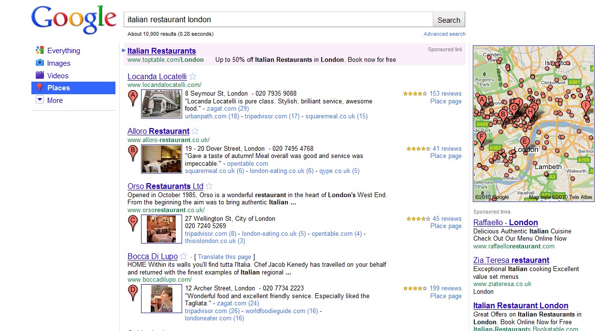Click the Videos icon in left sidebar
Image resolution: width=611 pixels, height=331 pixels.
pyautogui.click(x=40, y=75)
